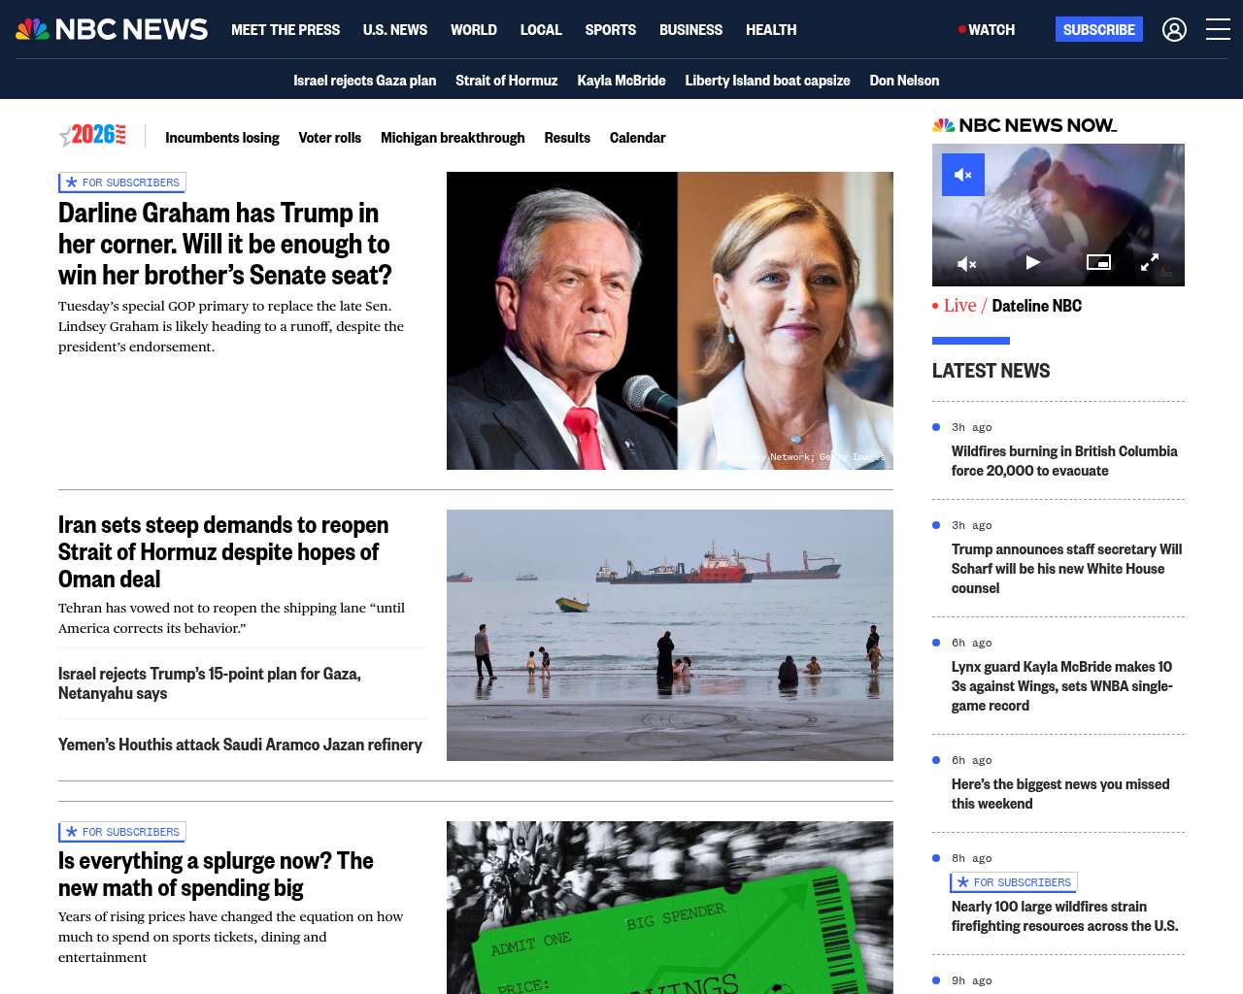Read Israel rejects Trump's 15-point plan story
Viewport: 1243px width, 994px height.
[210, 683]
